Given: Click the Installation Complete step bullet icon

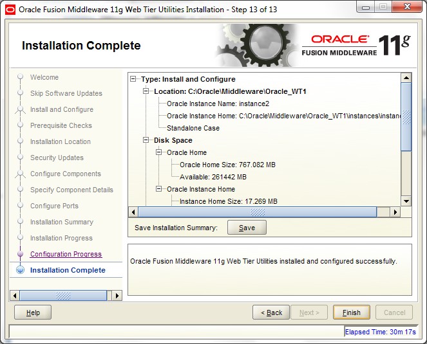Looking at the screenshot, I should point(21,270).
